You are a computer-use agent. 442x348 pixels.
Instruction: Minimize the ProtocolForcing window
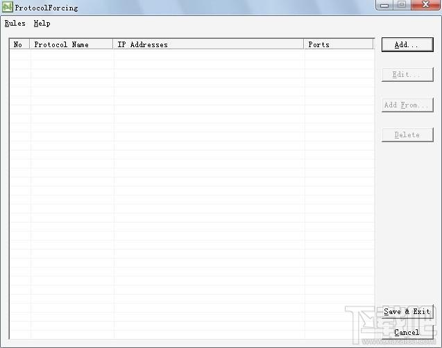coord(384,5)
